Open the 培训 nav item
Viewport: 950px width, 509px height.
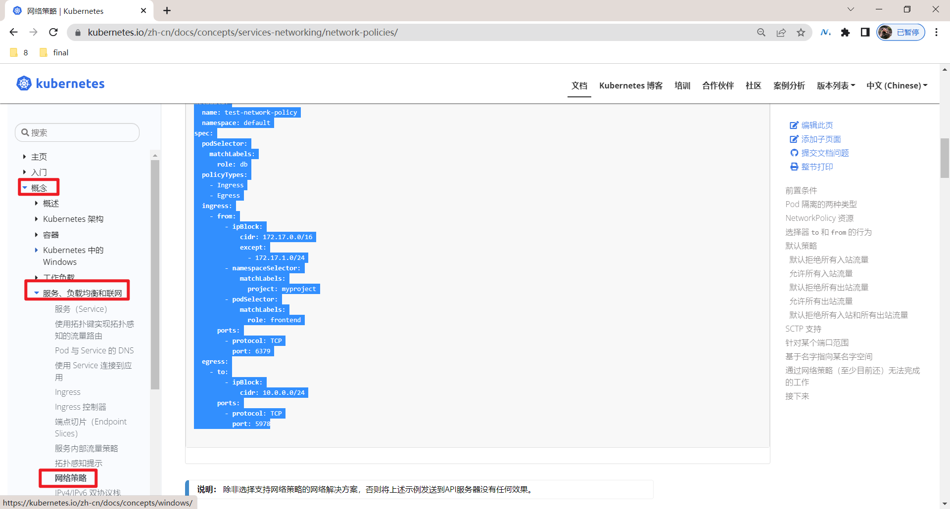pyautogui.click(x=682, y=85)
